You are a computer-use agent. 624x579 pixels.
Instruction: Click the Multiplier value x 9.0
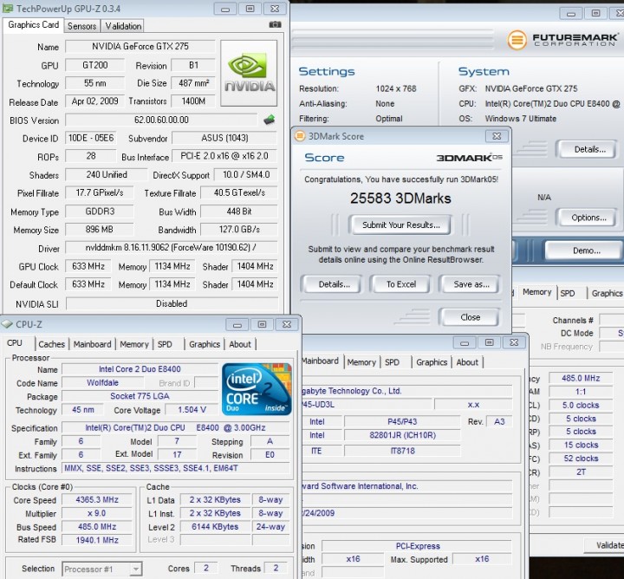(97, 513)
